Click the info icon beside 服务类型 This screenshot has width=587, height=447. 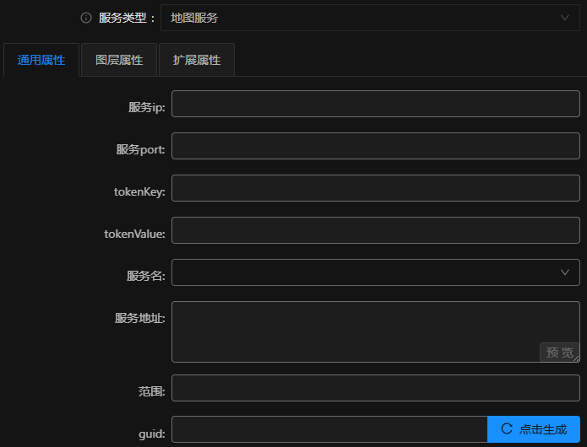click(86, 18)
